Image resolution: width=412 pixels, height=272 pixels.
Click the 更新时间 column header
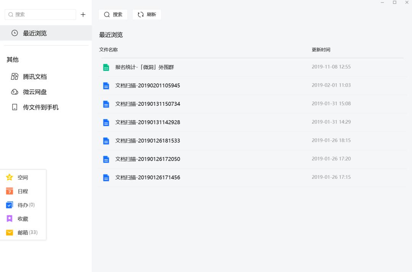point(321,49)
